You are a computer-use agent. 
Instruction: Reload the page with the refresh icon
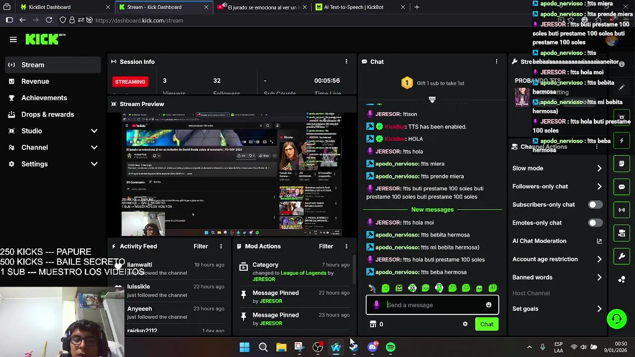coord(49,20)
